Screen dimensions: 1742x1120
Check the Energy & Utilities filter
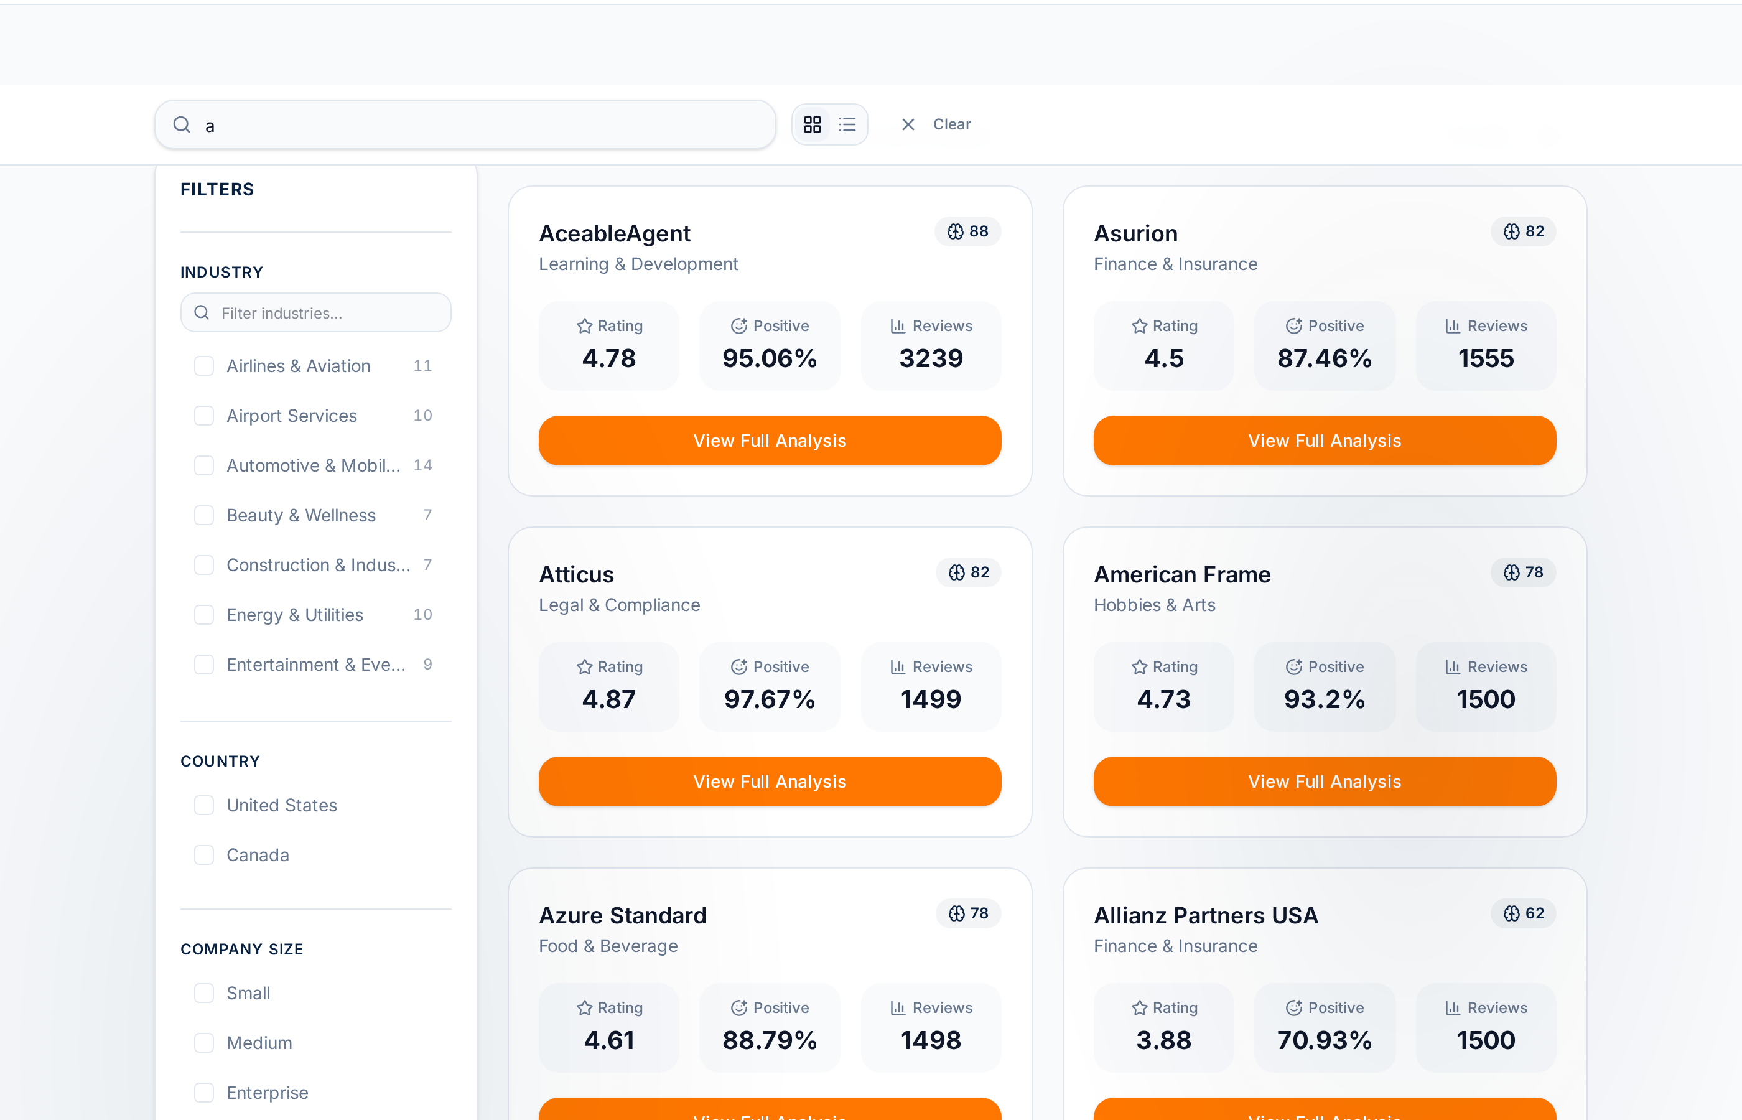coord(204,615)
